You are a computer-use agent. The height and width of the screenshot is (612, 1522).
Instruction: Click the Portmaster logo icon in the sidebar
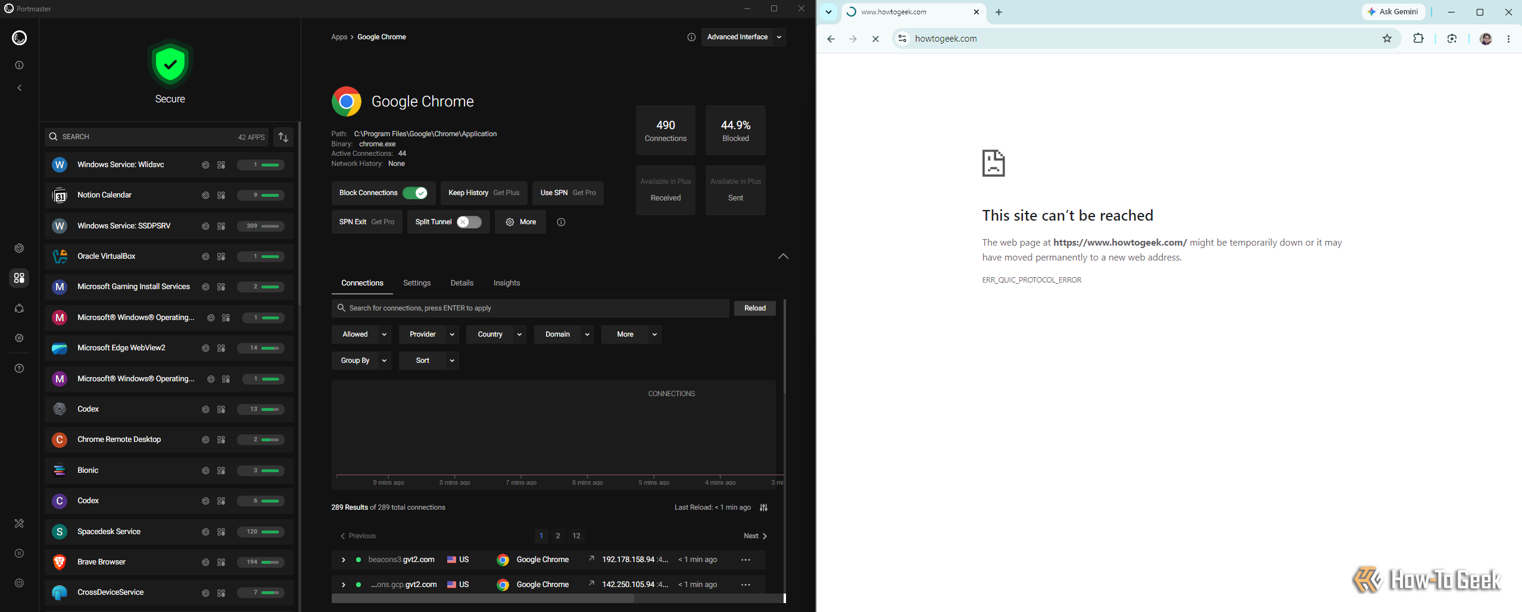pos(19,38)
